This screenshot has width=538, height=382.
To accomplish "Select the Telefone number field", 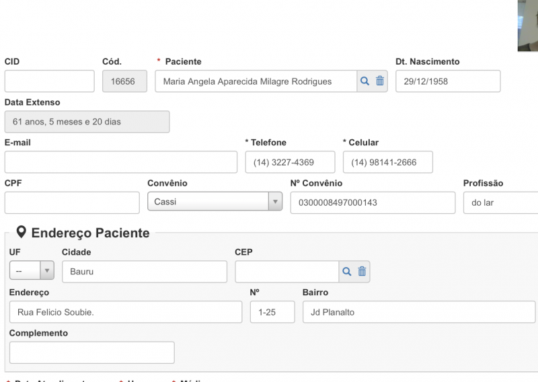I will tap(290, 162).
